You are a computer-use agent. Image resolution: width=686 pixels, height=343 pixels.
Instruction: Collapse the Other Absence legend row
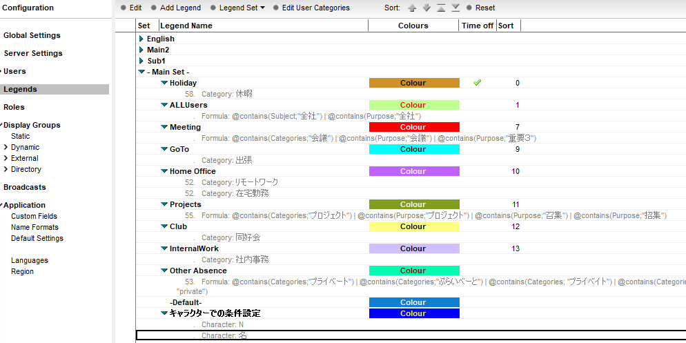click(x=164, y=271)
